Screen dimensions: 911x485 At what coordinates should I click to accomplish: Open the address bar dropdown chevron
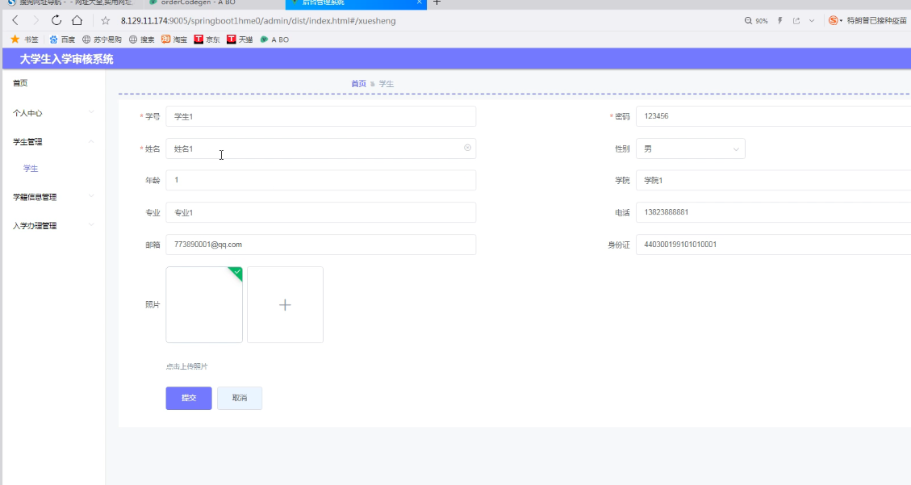click(x=812, y=20)
